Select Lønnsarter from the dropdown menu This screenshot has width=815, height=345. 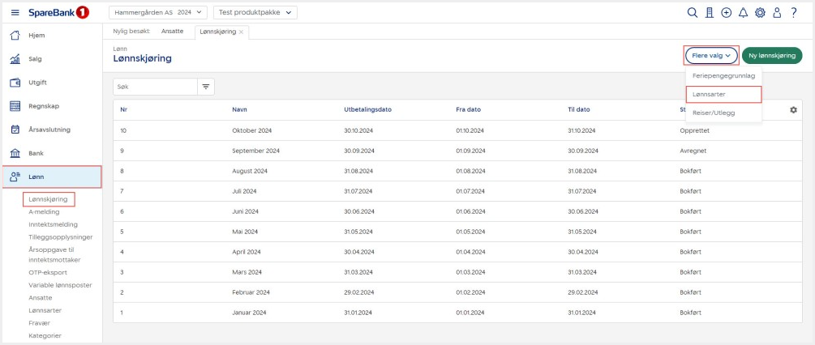pyautogui.click(x=709, y=94)
